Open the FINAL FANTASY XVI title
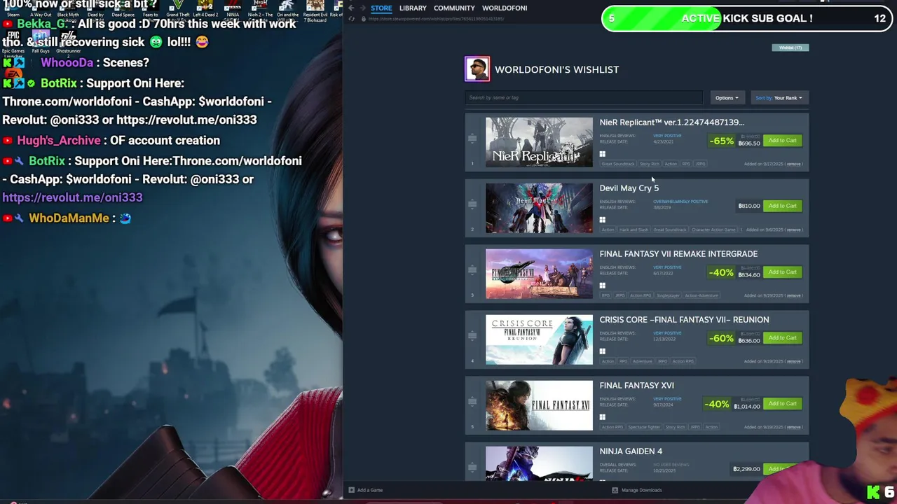 pos(636,386)
